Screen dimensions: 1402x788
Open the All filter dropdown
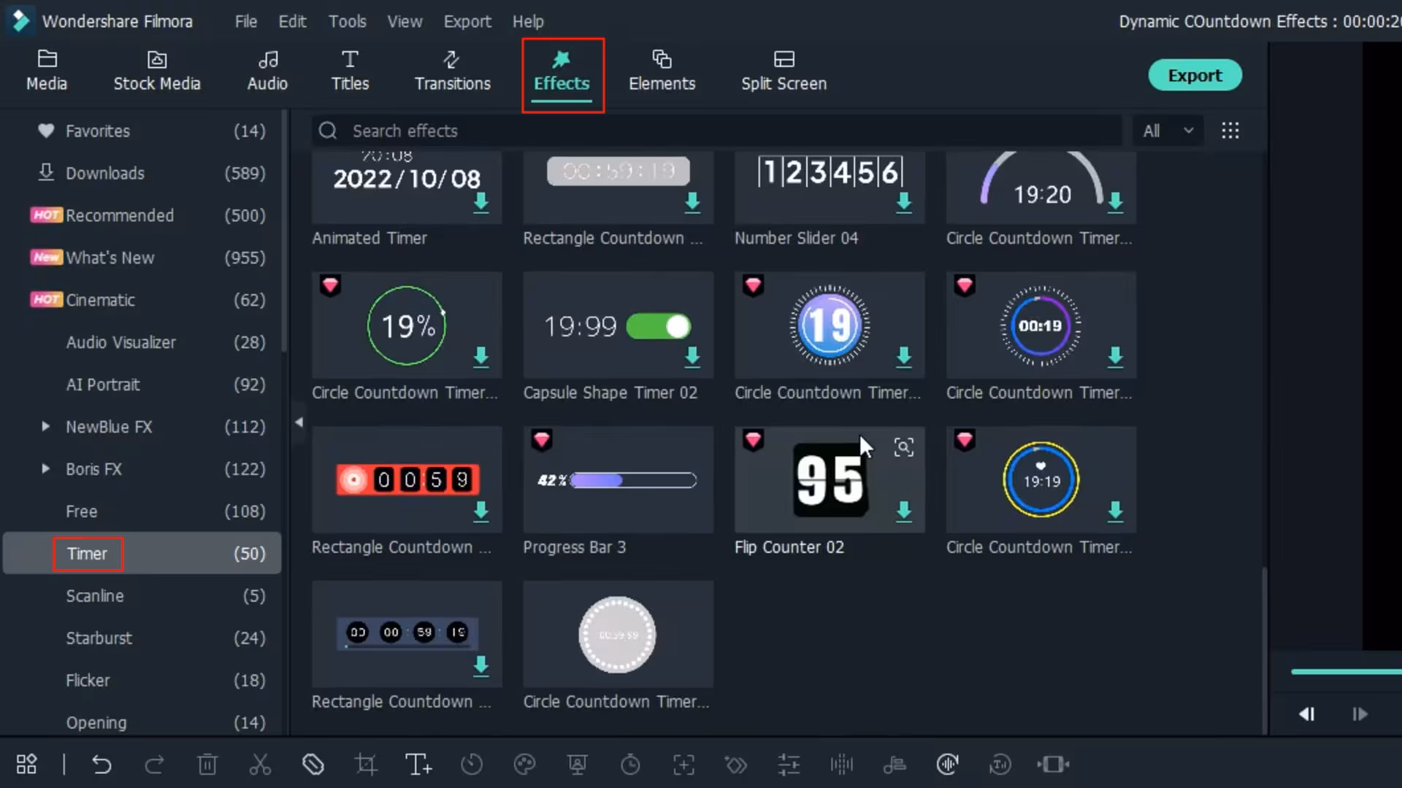click(1167, 131)
